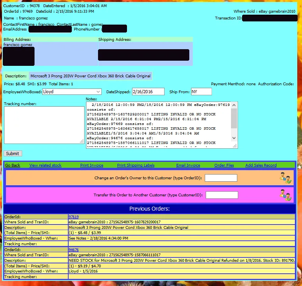The height and width of the screenshot is (286, 302).
Task: Click the change order owner icon in orange row
Action: (286, 178)
